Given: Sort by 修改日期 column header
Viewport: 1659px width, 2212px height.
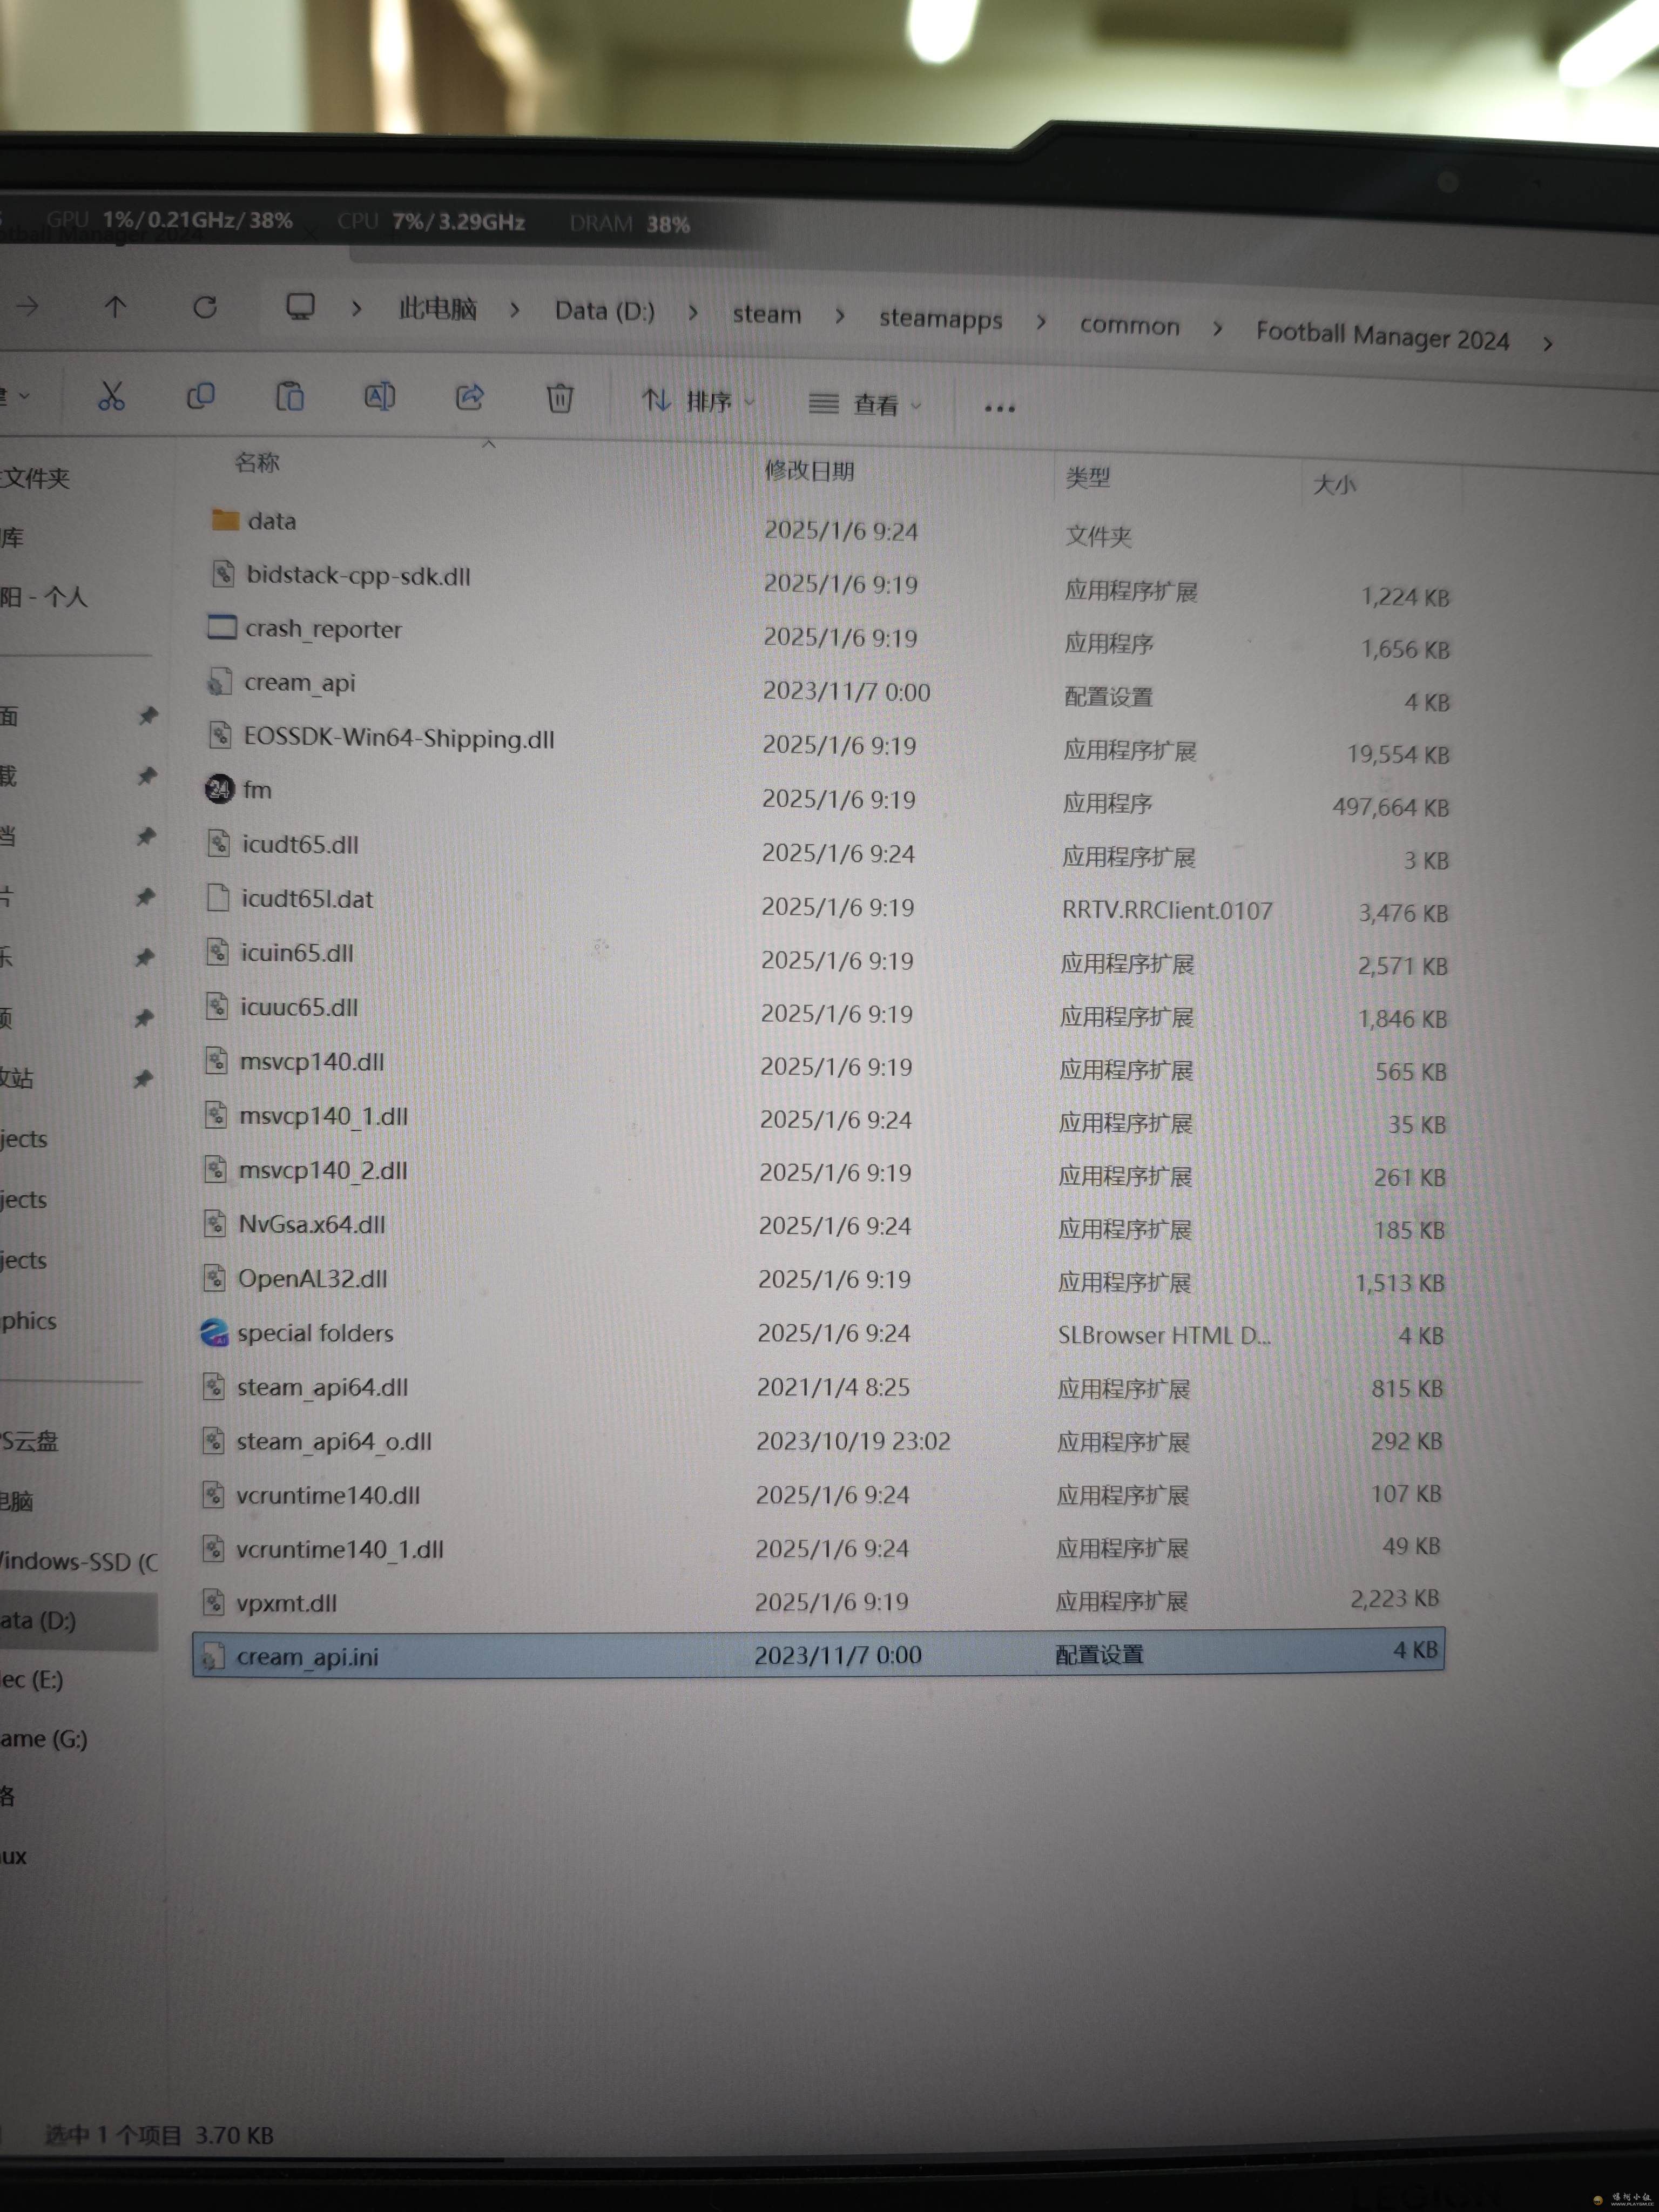Looking at the screenshot, I should click(x=809, y=471).
